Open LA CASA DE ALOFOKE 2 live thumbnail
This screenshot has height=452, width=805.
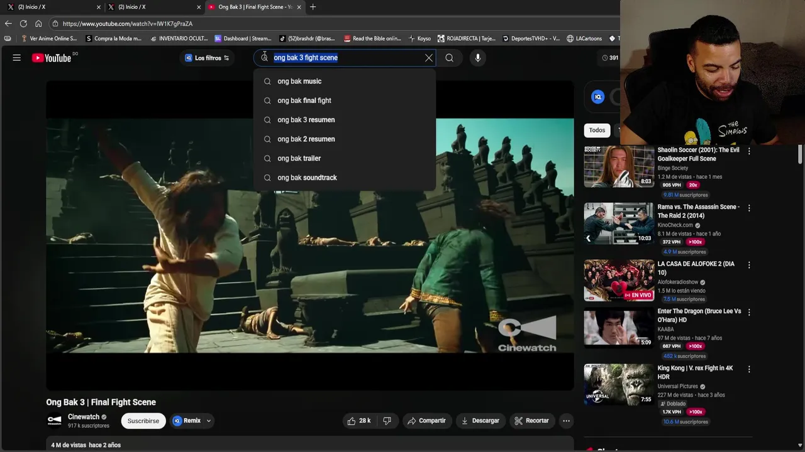point(619,281)
